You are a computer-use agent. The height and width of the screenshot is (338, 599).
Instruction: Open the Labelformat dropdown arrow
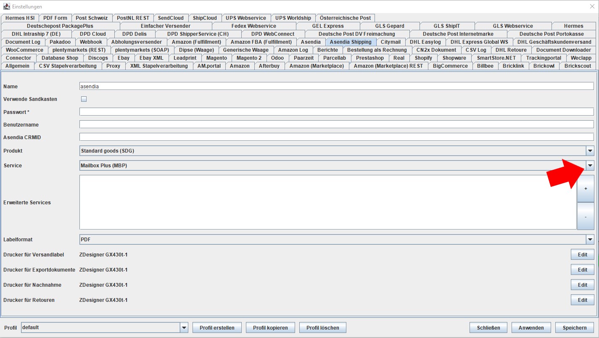[x=590, y=240]
